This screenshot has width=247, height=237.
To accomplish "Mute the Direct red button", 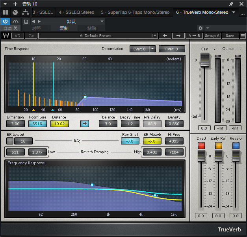I will 201,146.
